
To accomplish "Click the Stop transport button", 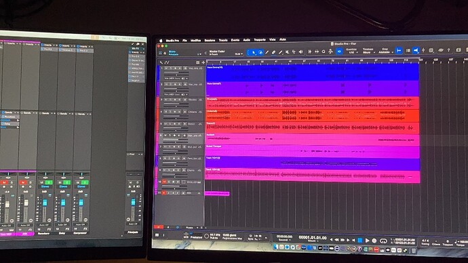I will [360, 241].
